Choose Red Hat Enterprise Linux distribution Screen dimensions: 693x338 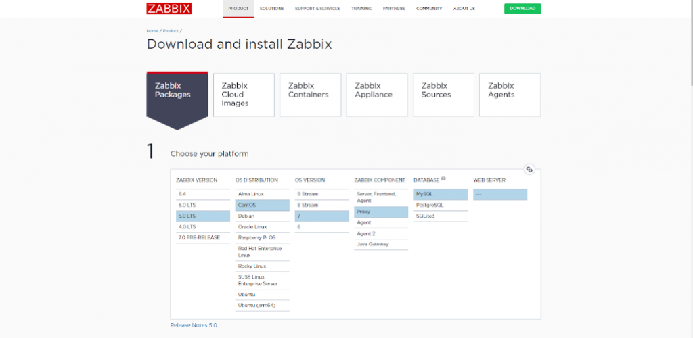(x=262, y=252)
